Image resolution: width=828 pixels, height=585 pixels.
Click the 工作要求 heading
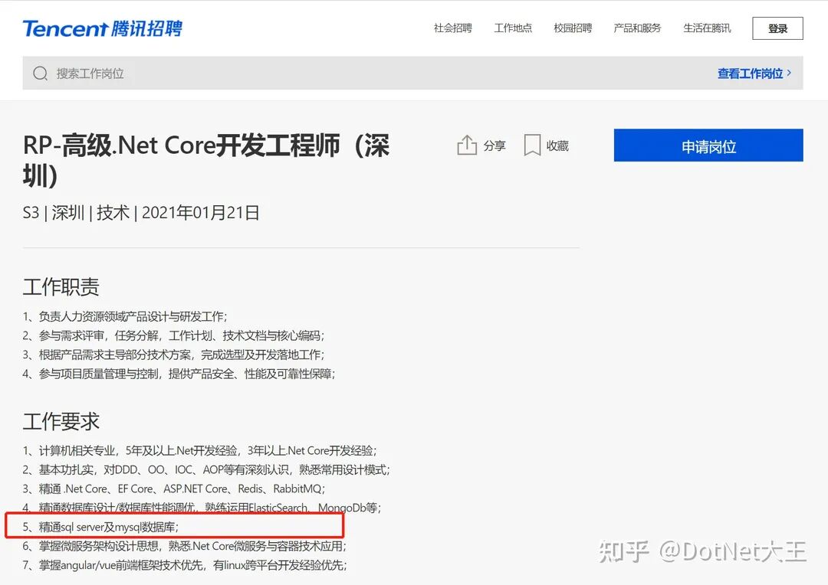(61, 421)
